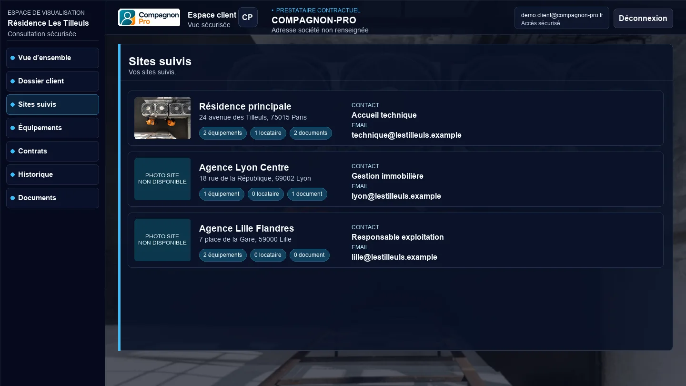Image resolution: width=686 pixels, height=386 pixels.
Task: Click the lille@lestilleuls.example email
Action: (x=394, y=257)
